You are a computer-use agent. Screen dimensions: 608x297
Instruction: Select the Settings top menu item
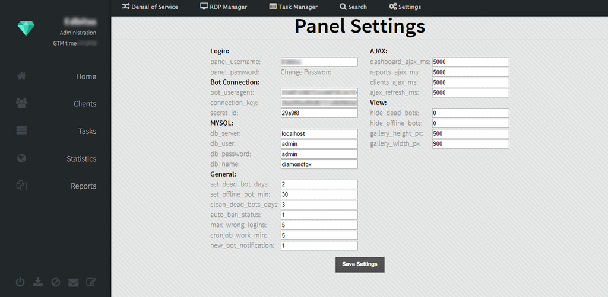click(405, 7)
